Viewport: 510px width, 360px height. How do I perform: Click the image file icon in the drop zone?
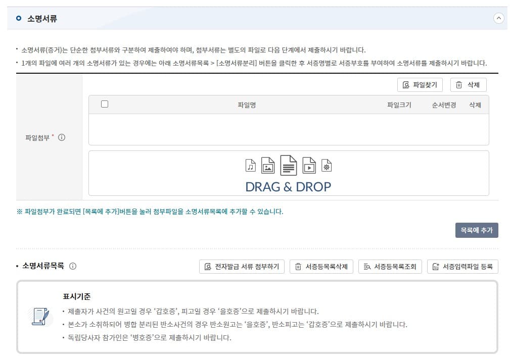pyautogui.click(x=268, y=165)
